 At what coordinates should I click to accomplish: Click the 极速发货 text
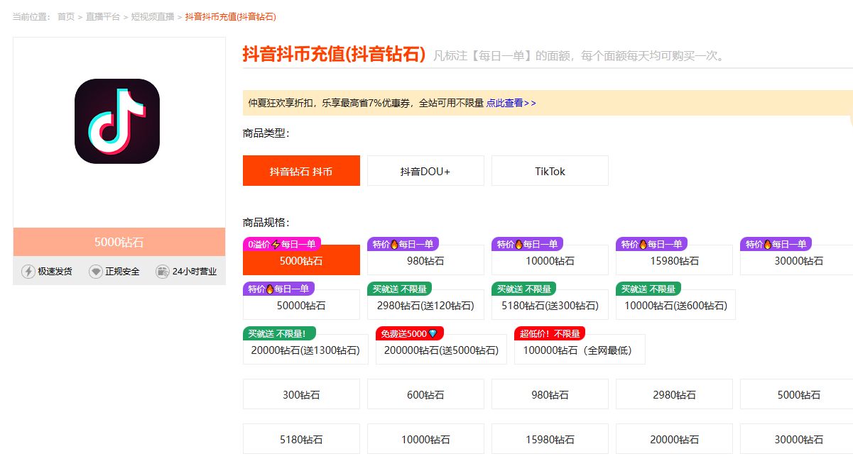(55, 272)
